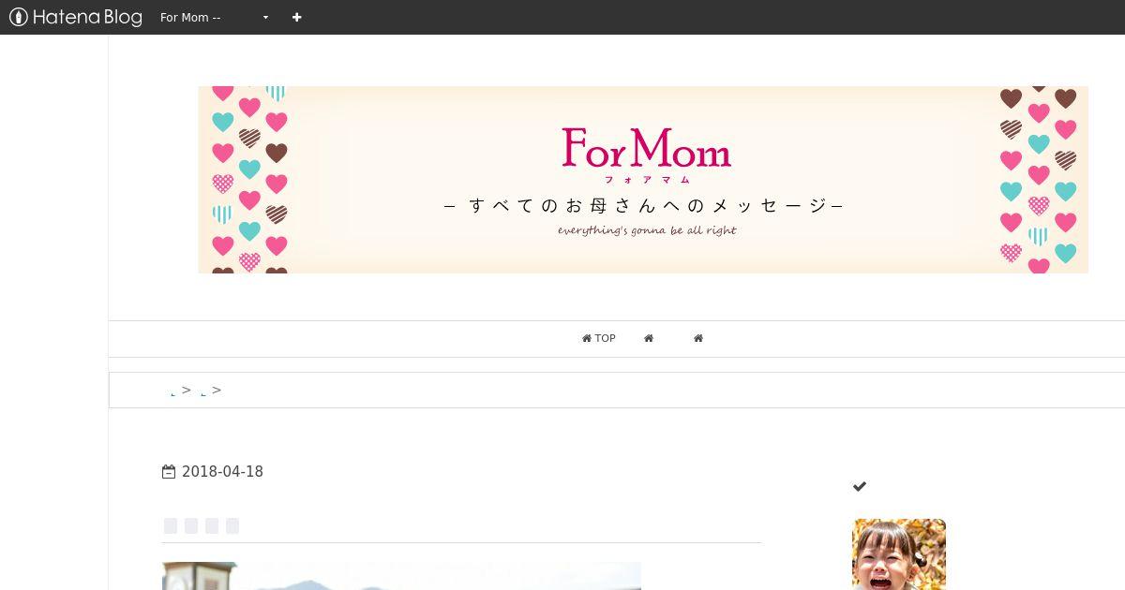The image size is (1125, 590).
Task: Click the calendar icon before the date
Action: [169, 472]
